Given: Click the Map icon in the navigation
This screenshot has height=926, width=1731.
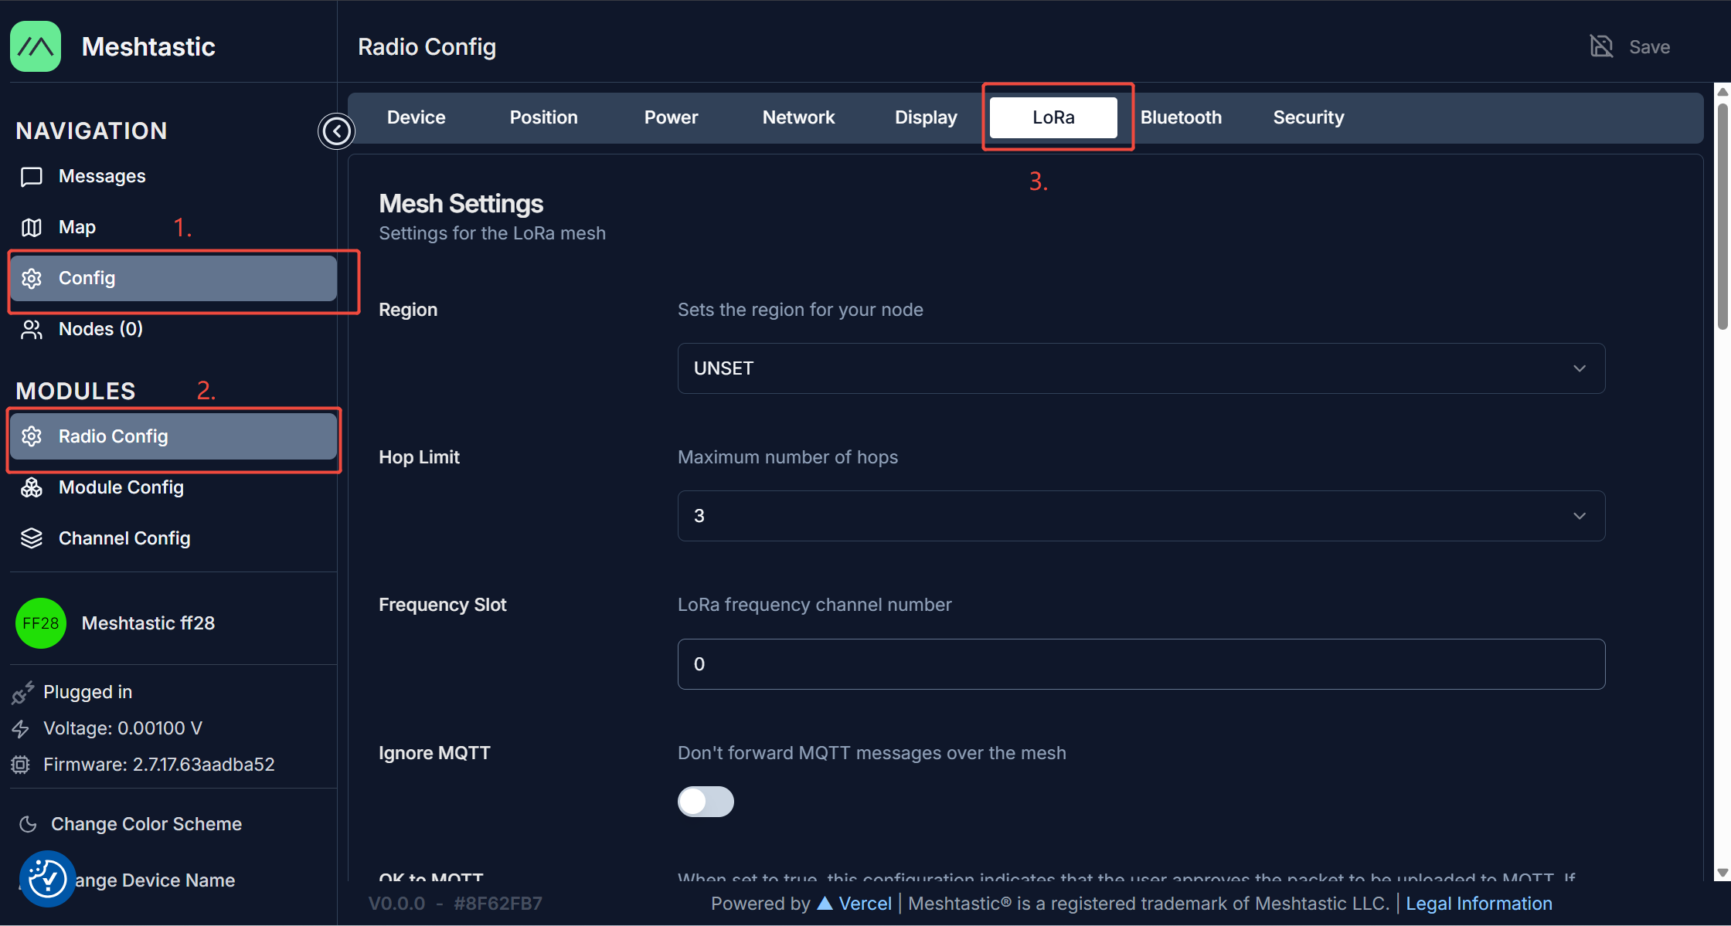Looking at the screenshot, I should tap(32, 228).
